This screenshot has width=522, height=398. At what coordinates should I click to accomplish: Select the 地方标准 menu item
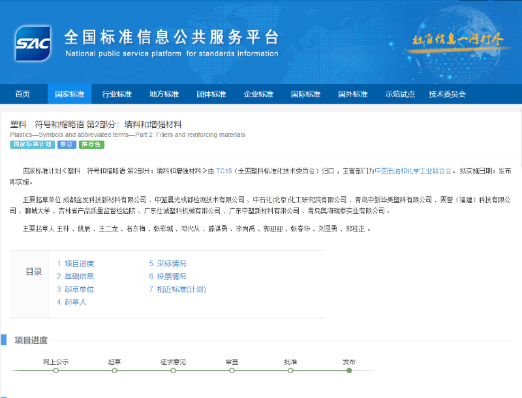pos(163,94)
